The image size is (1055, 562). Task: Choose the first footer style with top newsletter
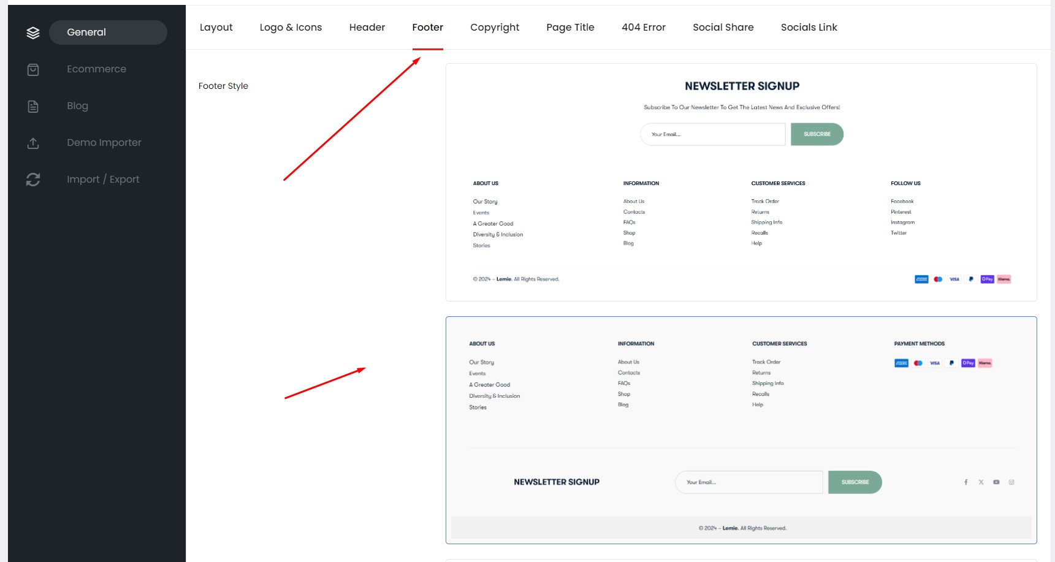click(741, 182)
